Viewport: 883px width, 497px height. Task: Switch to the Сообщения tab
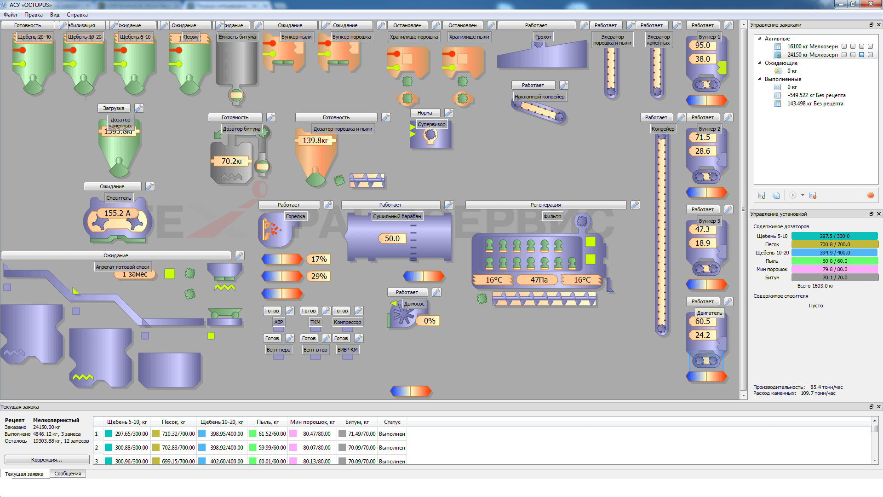coord(68,474)
